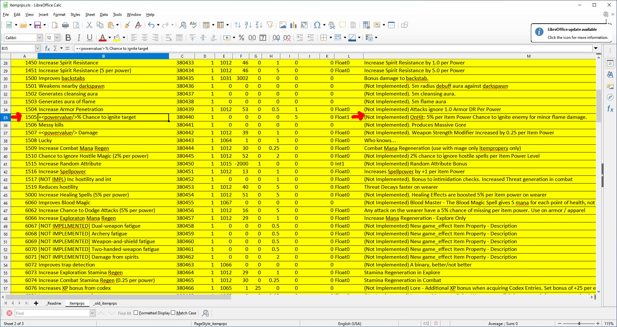
Task: Click the LibreOffice update available notification
Action: (x=571, y=33)
